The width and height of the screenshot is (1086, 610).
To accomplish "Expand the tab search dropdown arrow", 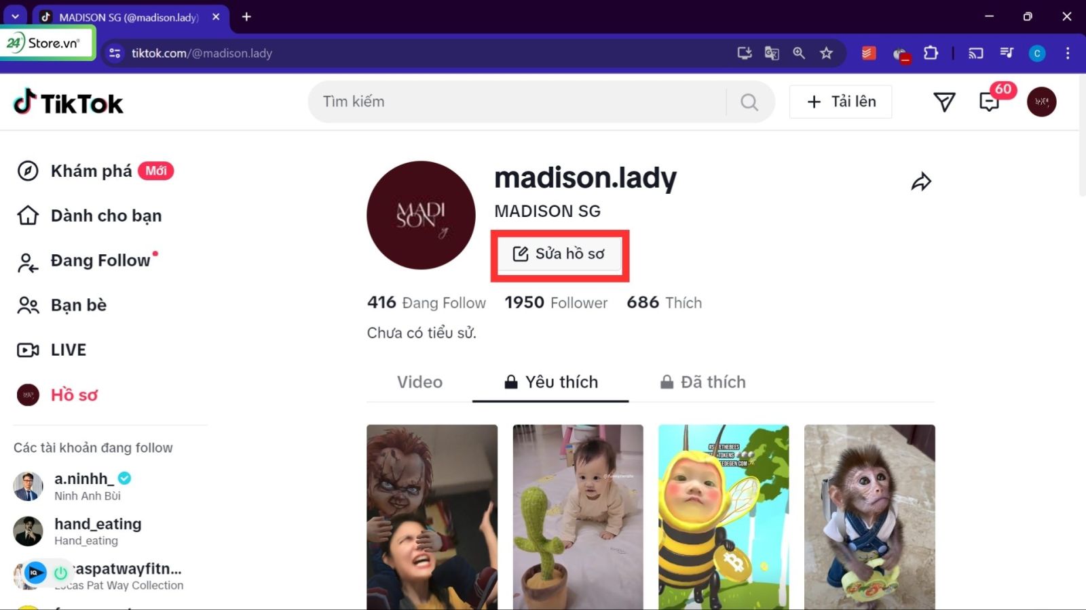I will tap(15, 16).
